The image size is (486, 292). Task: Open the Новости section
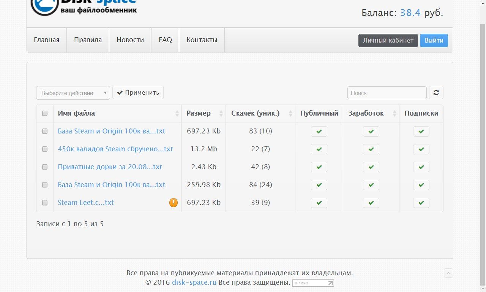(130, 40)
